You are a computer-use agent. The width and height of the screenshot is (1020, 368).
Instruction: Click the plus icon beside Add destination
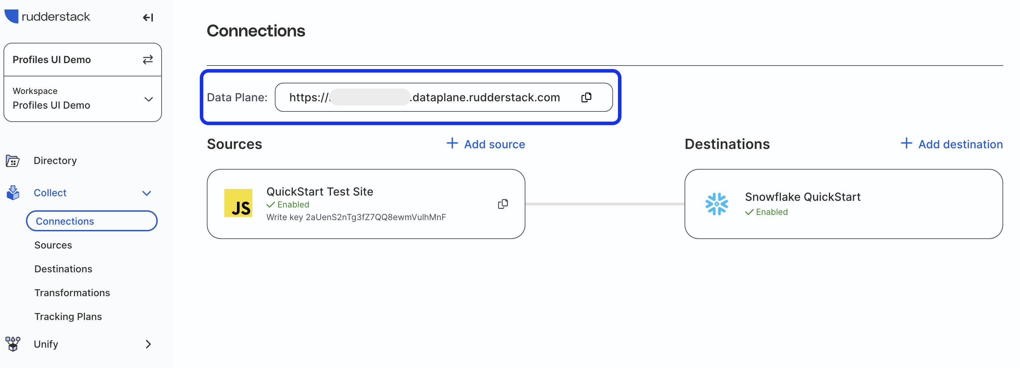[x=906, y=143]
